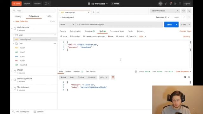Switch to the History tab
The height and width of the screenshot is (114, 203).
click(18, 16)
